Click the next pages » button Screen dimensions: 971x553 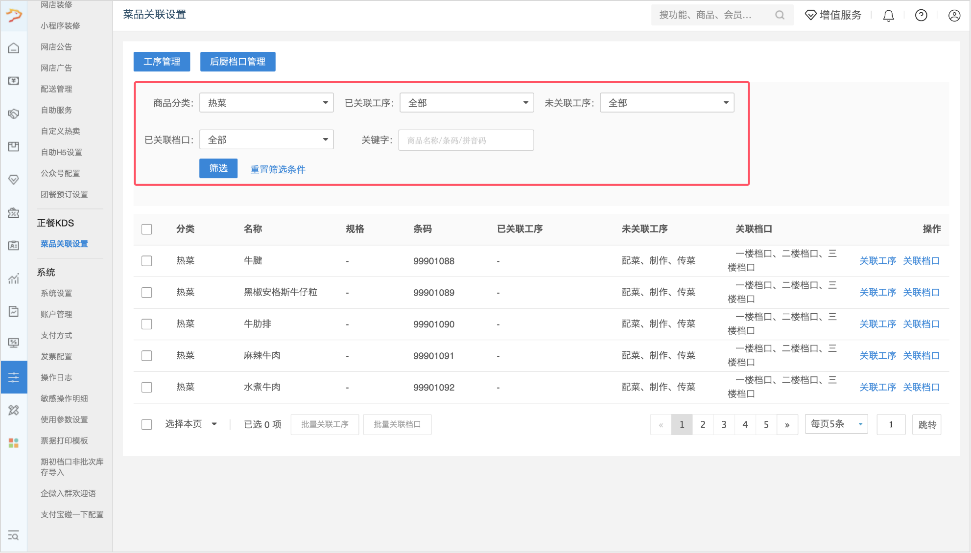pyautogui.click(x=787, y=424)
